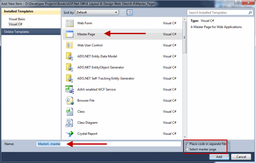256x163 pixels.
Task: Click the Add button
Action: coord(219,157)
